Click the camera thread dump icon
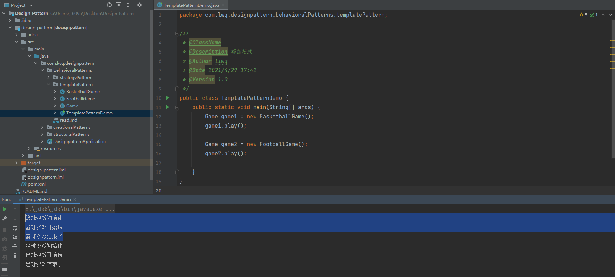615x277 pixels. coord(5,239)
